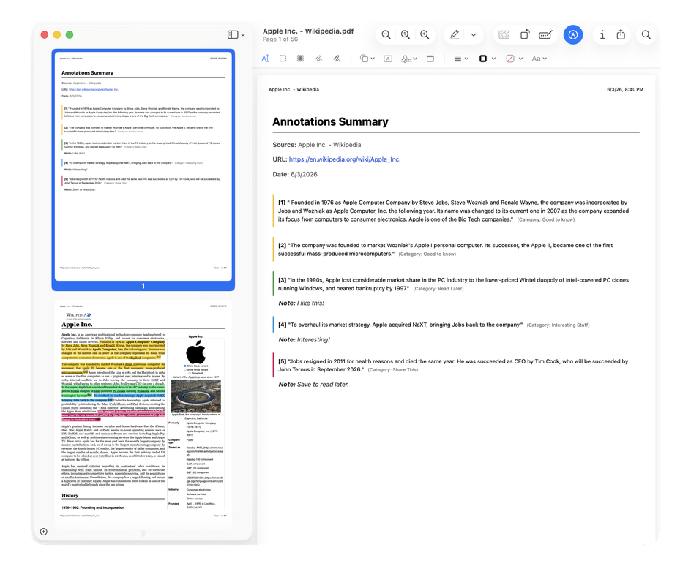Click the annotation [2] text block

[445, 249]
